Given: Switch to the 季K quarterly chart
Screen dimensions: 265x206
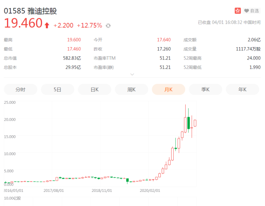Looking at the screenshot, I should (205, 89).
